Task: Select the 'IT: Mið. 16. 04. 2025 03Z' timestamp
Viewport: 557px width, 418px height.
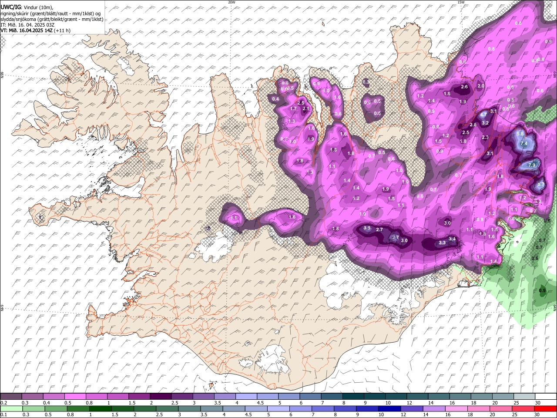Action: click(27, 25)
